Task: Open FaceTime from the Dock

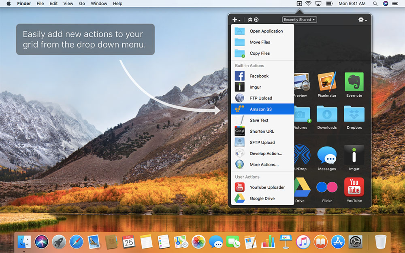Action: click(233, 242)
